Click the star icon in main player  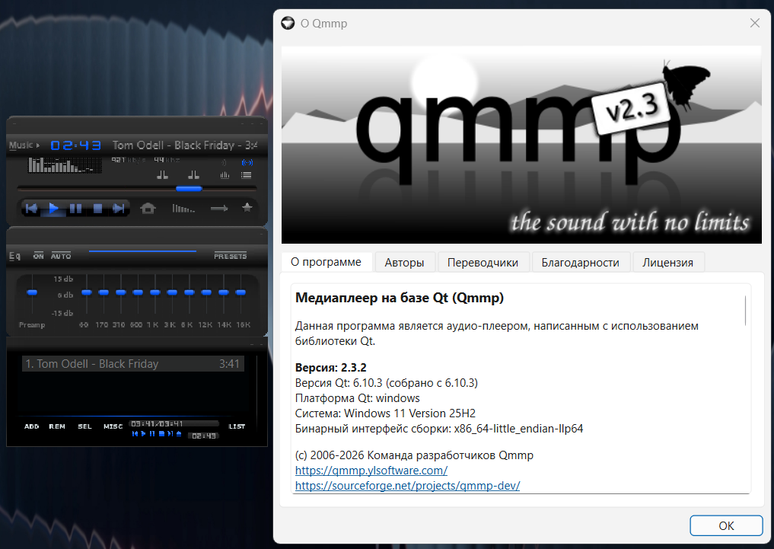(x=247, y=208)
